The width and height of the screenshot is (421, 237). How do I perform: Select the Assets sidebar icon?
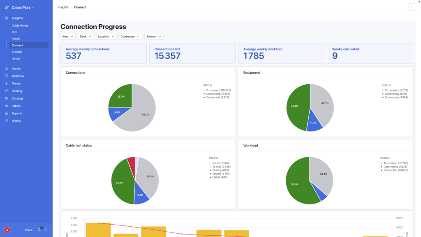[x=6, y=68]
